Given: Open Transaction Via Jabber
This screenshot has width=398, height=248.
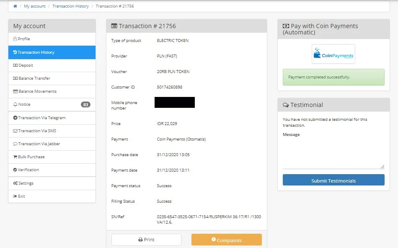Looking at the screenshot, I should point(52,144).
